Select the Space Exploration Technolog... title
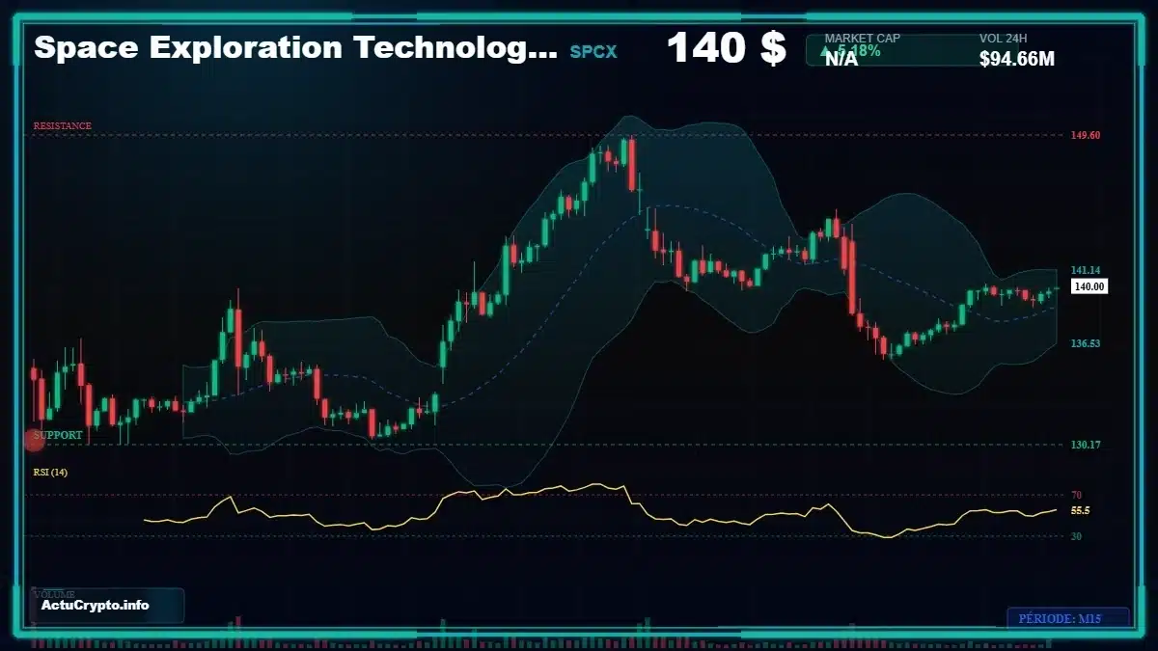Viewport: 1158px width, 651px height. pos(295,48)
